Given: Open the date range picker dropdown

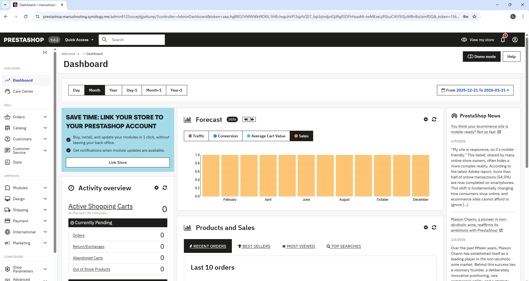Looking at the screenshot, I should pos(475,90).
